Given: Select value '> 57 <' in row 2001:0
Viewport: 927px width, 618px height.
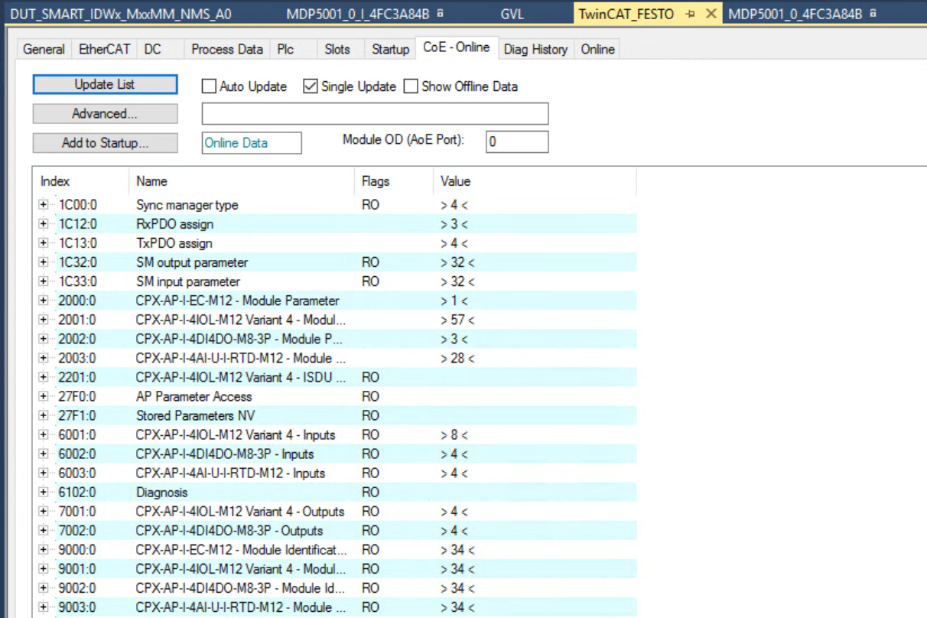Looking at the screenshot, I should point(457,320).
